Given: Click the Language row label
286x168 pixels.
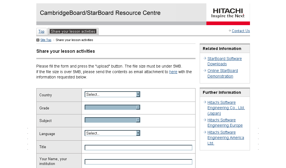Looking at the screenshot, I should click(47, 134).
